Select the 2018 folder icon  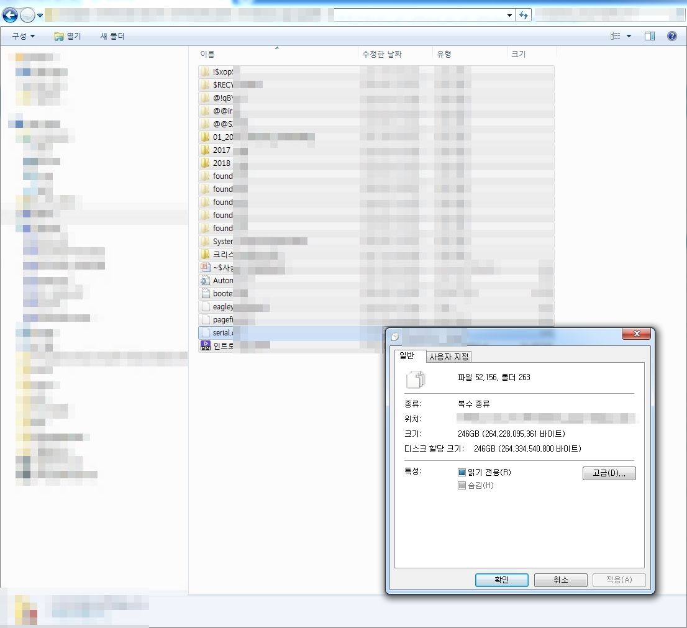tap(205, 163)
